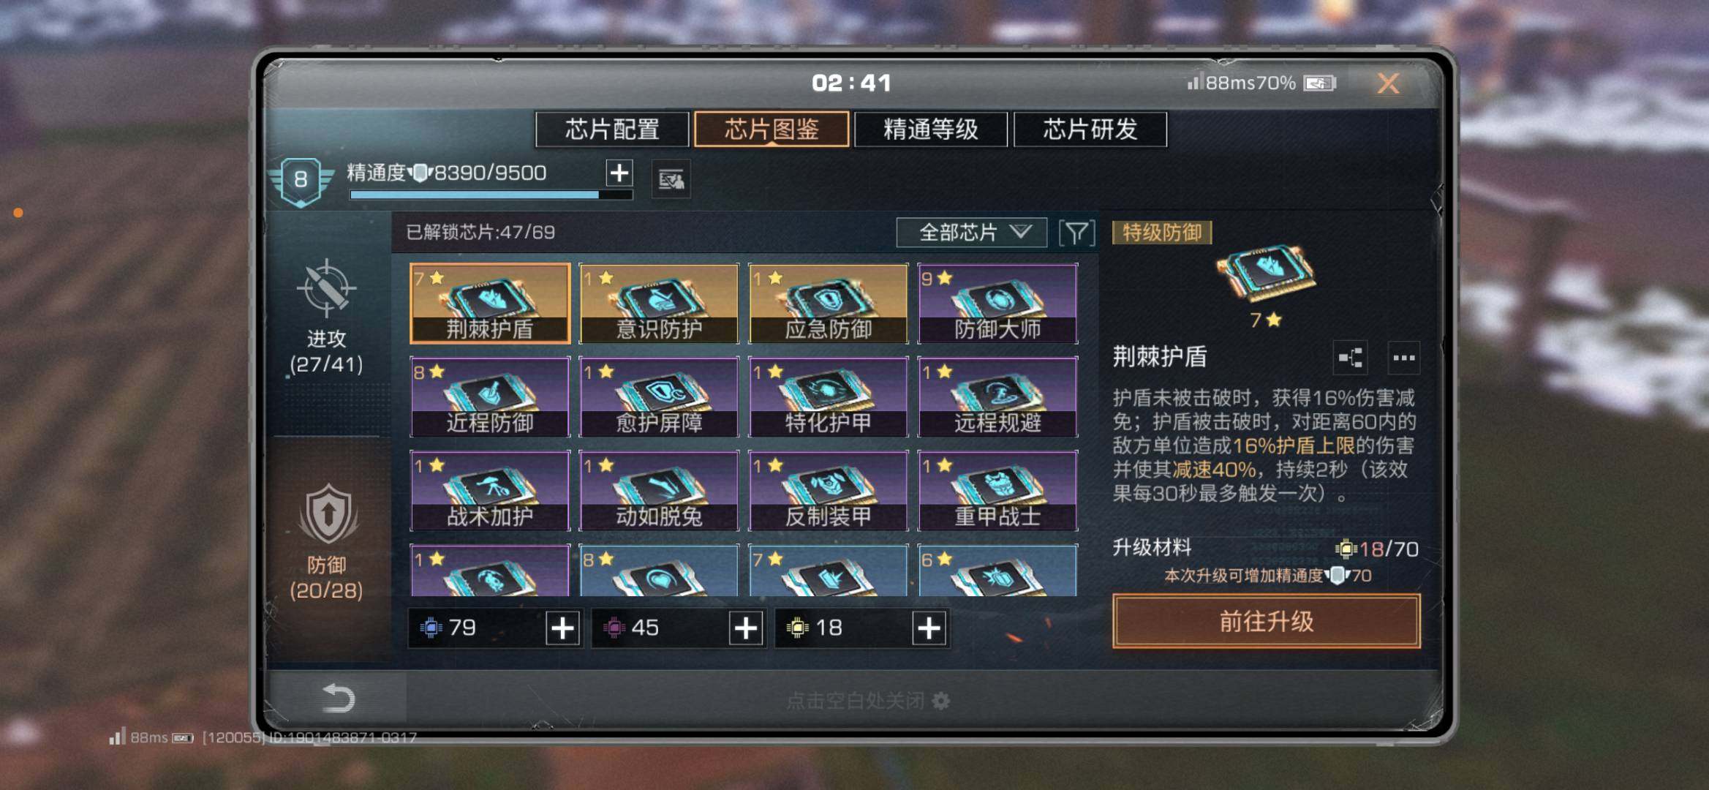Screen dimensions: 1709x790
Task: Open the 进攻 attack chips category
Action: (327, 317)
